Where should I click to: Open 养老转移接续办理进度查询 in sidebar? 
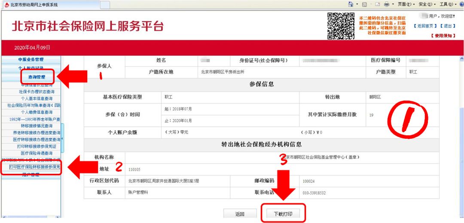37,133
